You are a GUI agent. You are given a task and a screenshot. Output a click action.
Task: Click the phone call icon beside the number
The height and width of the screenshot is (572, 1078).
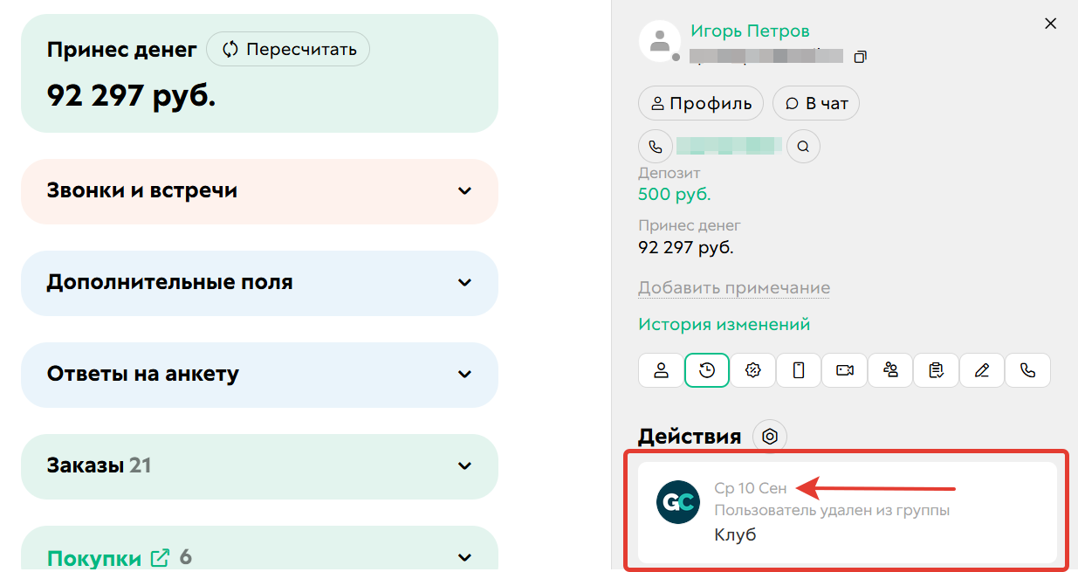click(656, 147)
